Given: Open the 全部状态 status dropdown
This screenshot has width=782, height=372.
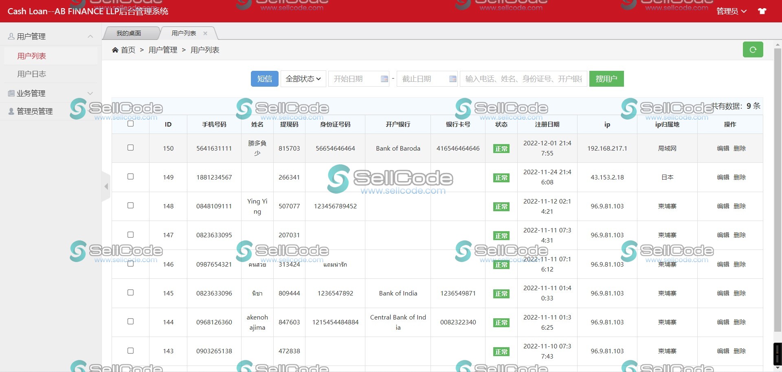Looking at the screenshot, I should (x=303, y=79).
